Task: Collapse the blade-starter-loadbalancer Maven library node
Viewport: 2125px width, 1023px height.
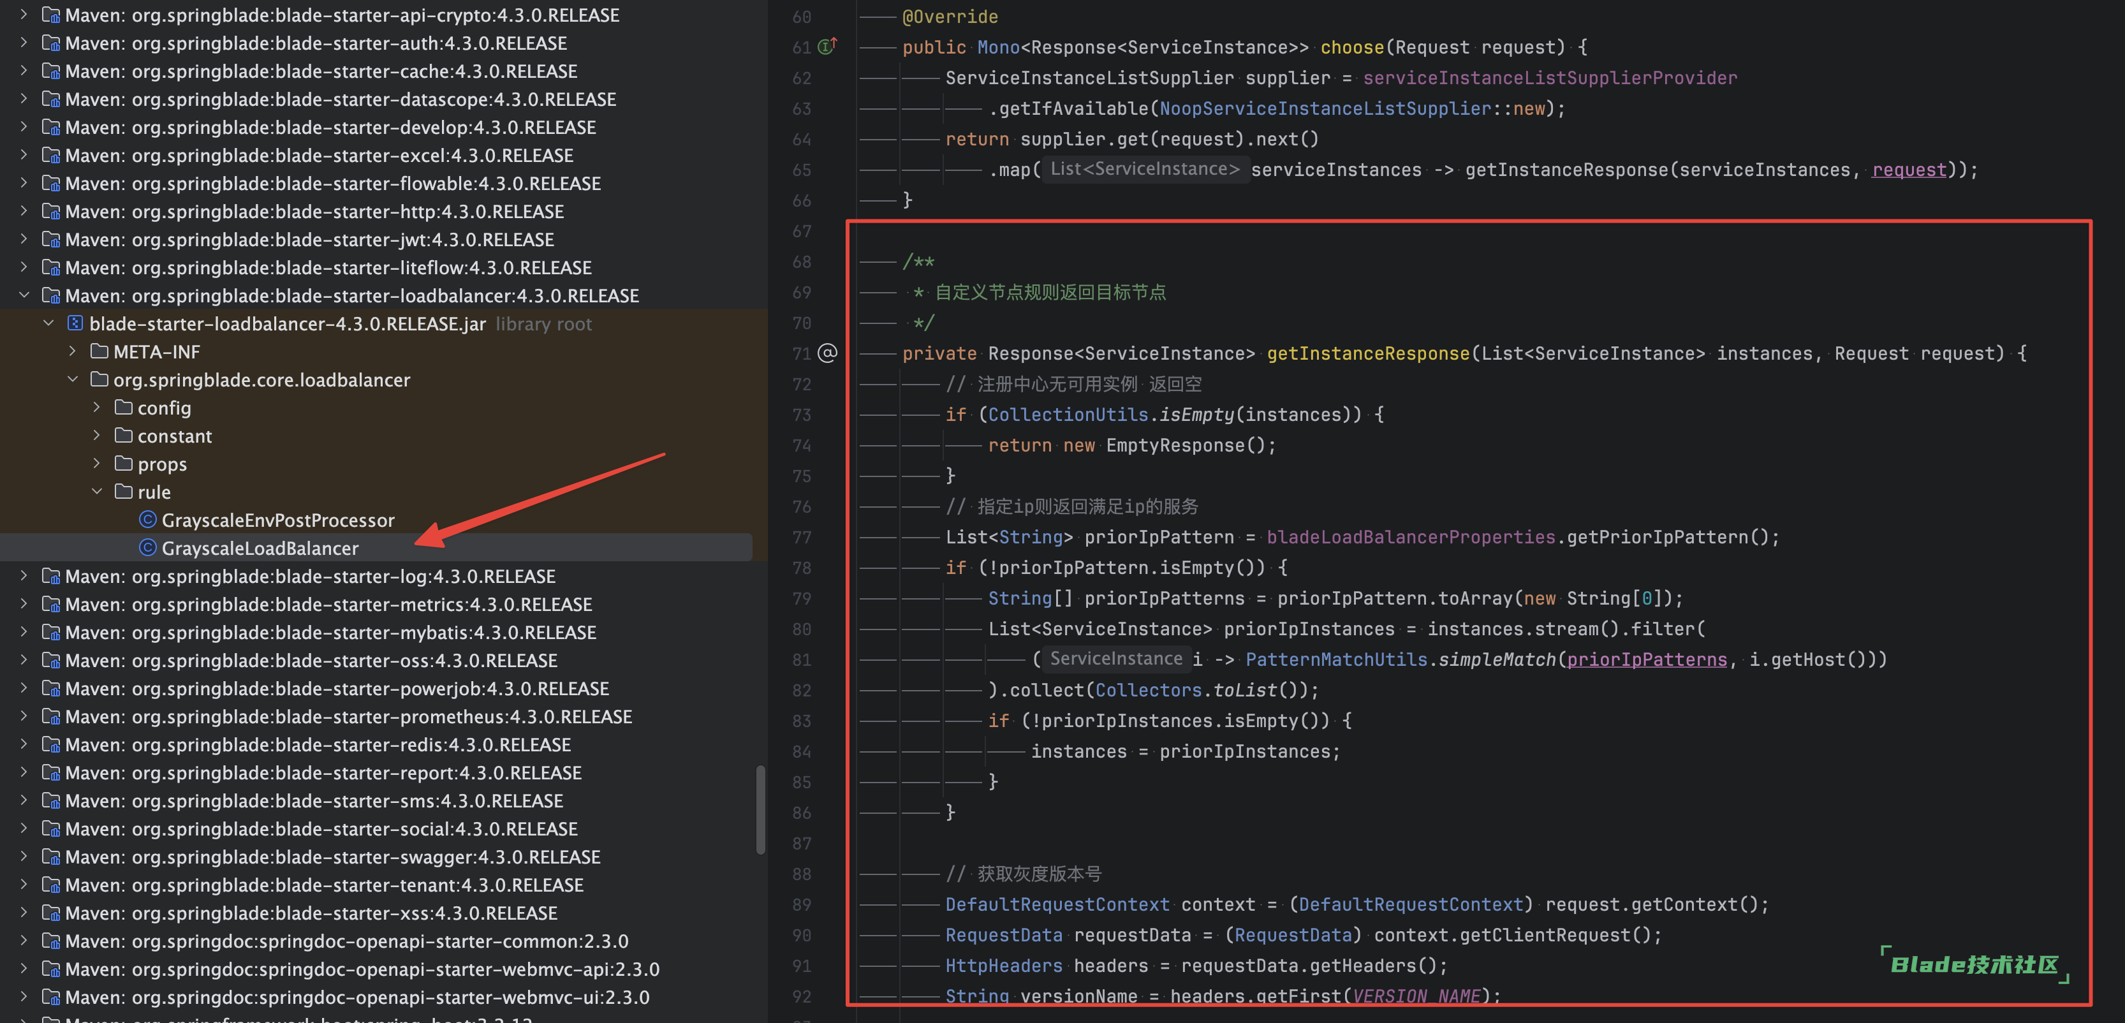Action: click(x=24, y=295)
